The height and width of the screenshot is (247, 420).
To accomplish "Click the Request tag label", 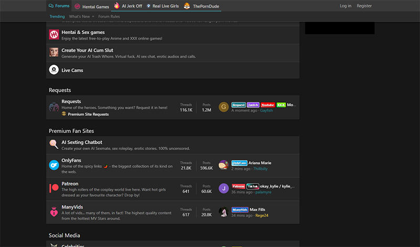I will (x=238, y=105).
